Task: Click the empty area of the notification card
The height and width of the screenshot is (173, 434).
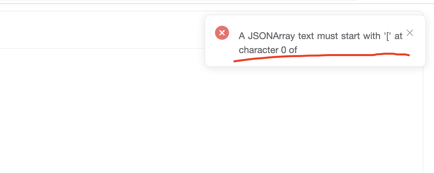Action: (x=352, y=50)
